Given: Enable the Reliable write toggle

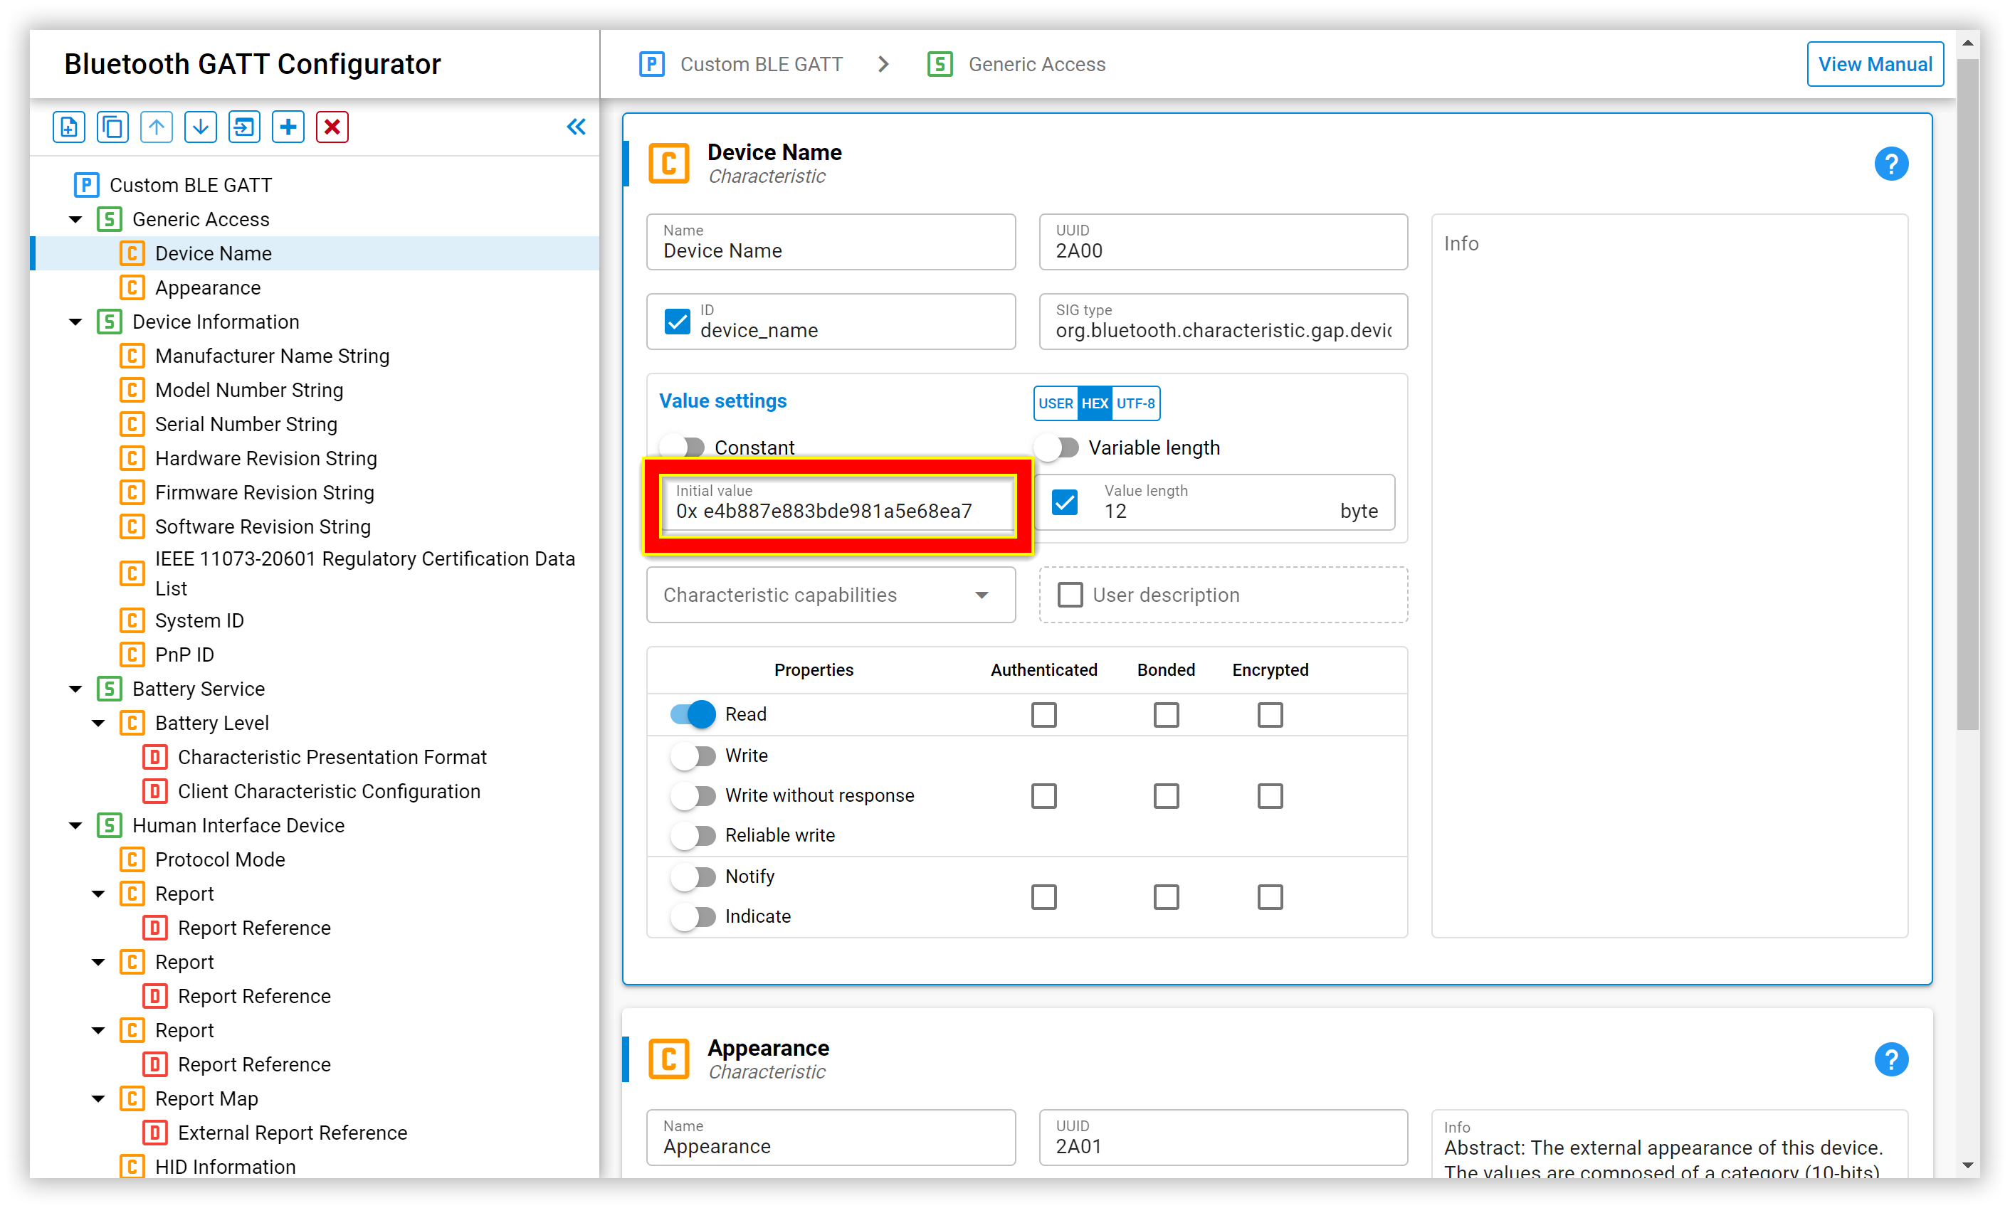Looking at the screenshot, I should pyautogui.click(x=693, y=835).
